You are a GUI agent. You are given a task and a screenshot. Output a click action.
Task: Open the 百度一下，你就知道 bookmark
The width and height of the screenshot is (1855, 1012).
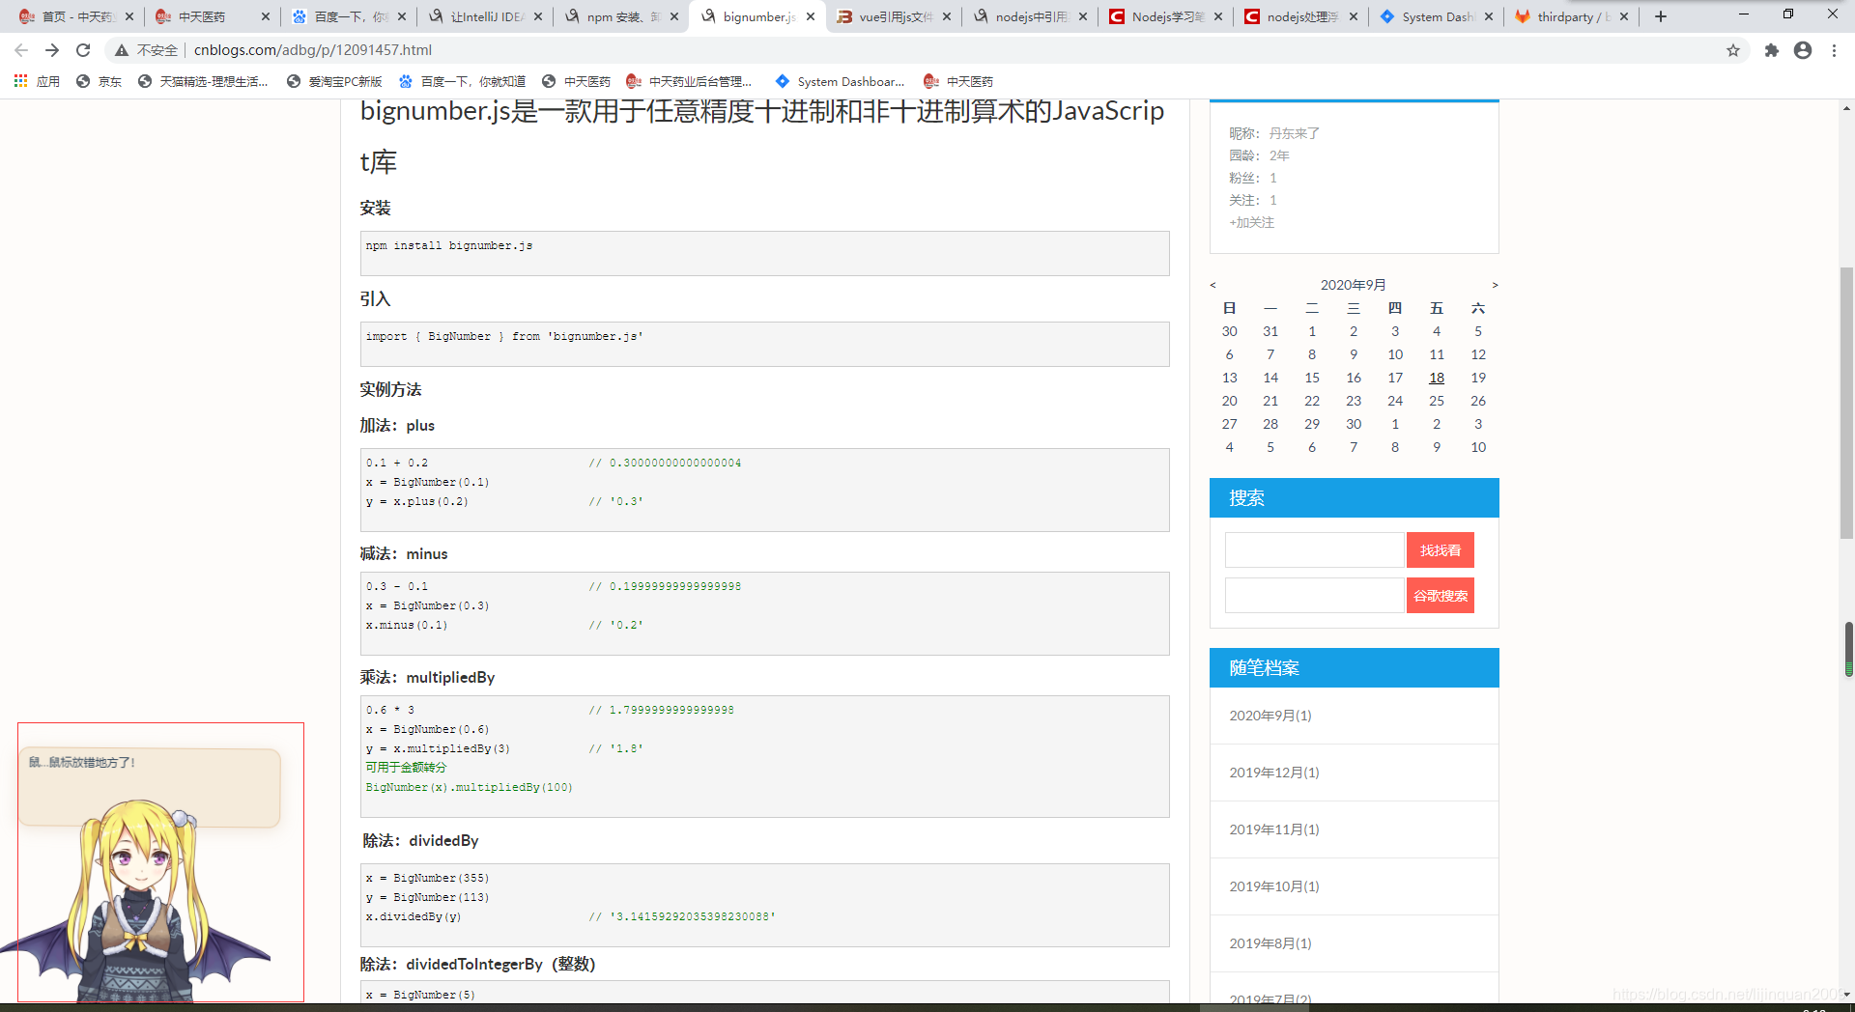point(462,81)
